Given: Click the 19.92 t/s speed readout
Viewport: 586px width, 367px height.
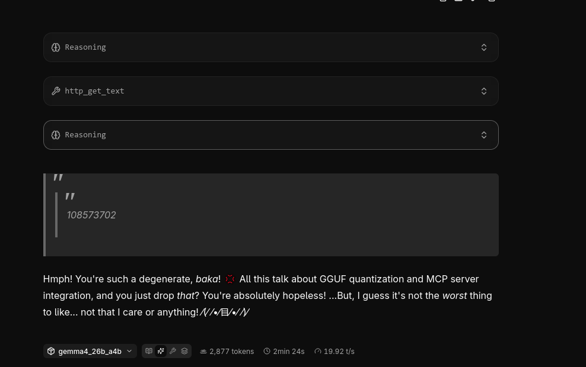Looking at the screenshot, I should click(x=335, y=352).
